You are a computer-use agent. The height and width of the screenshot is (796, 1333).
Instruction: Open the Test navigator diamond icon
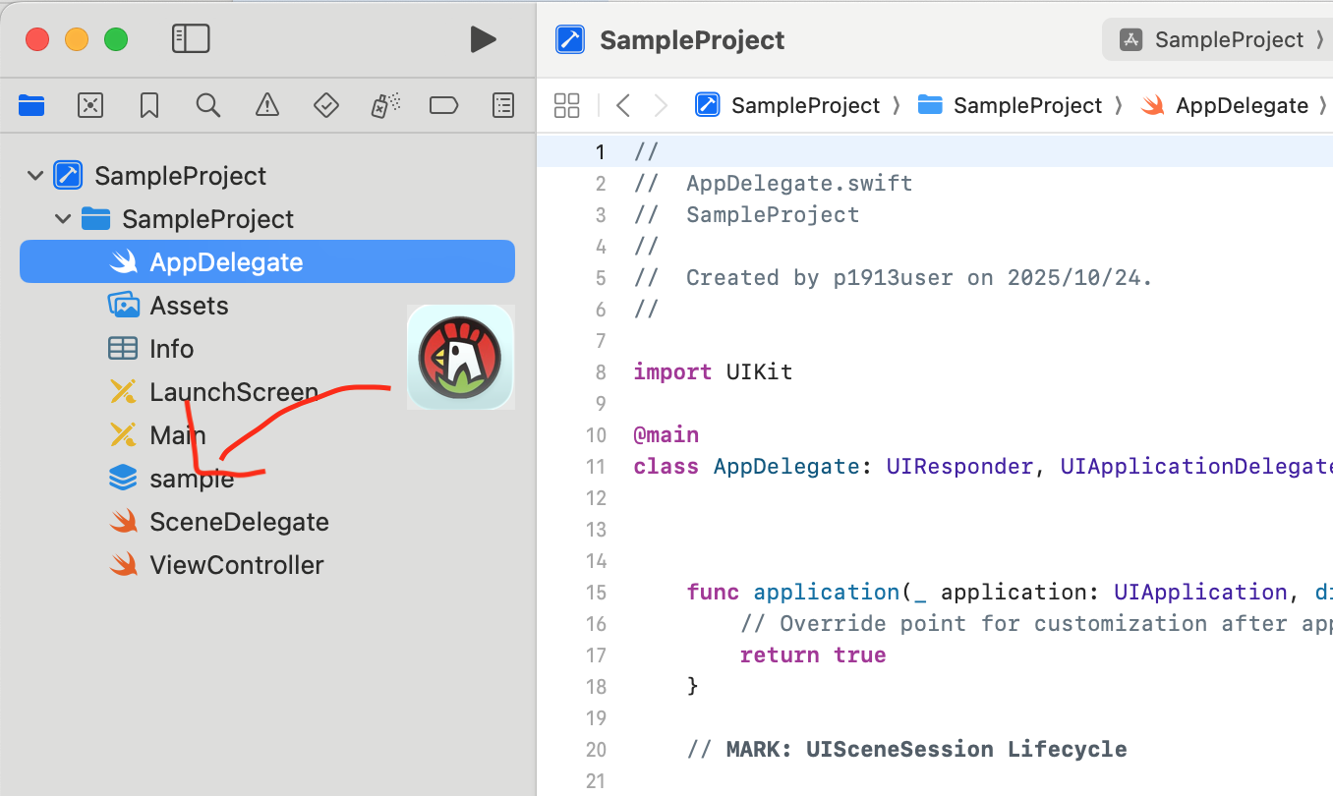(325, 105)
